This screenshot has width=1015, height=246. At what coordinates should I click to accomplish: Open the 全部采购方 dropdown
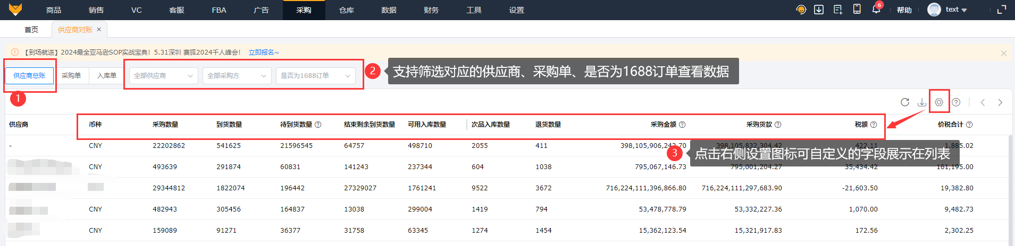pos(237,76)
